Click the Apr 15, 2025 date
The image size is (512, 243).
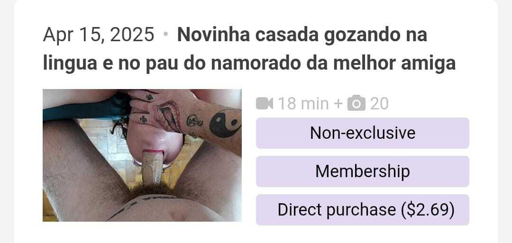[98, 35]
